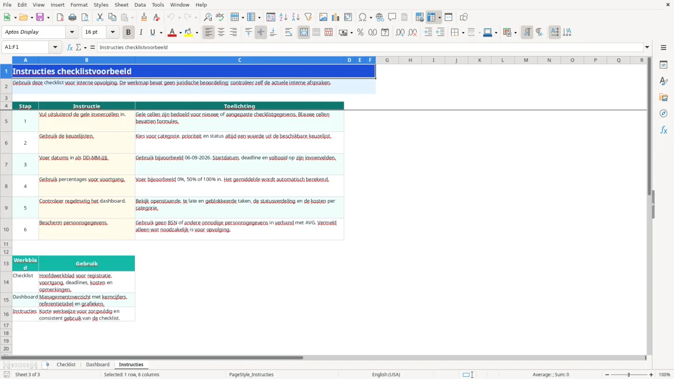This screenshot has width=674, height=379.
Task: Expand the formula bar
Action: click(x=647, y=47)
